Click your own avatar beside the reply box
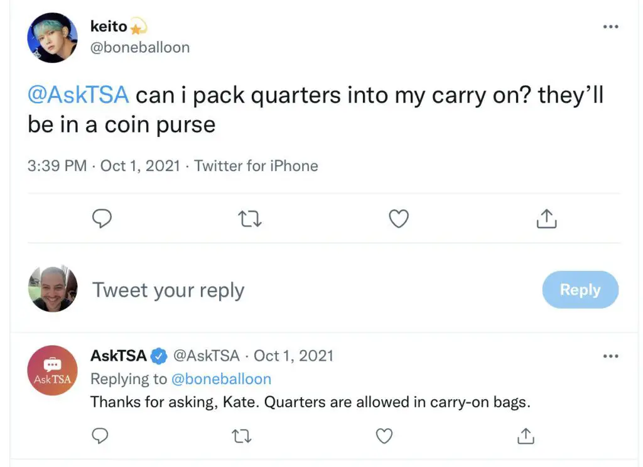 pyautogui.click(x=53, y=289)
